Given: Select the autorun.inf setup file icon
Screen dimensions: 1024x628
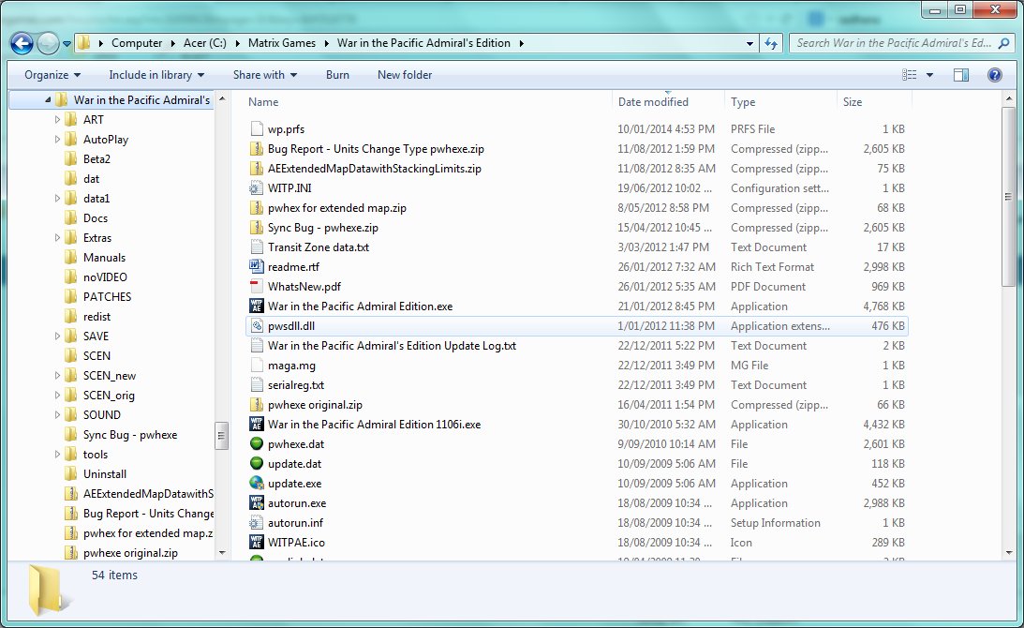Looking at the screenshot, I should pyautogui.click(x=257, y=522).
